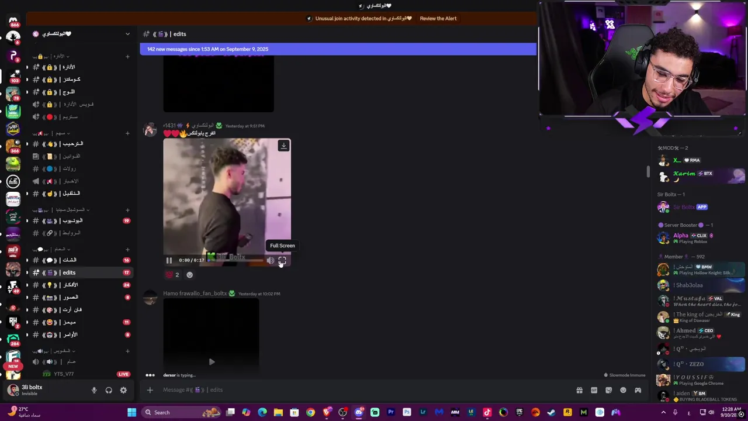Click the members list scrollbar
The width and height of the screenshot is (748, 421).
pos(647,171)
